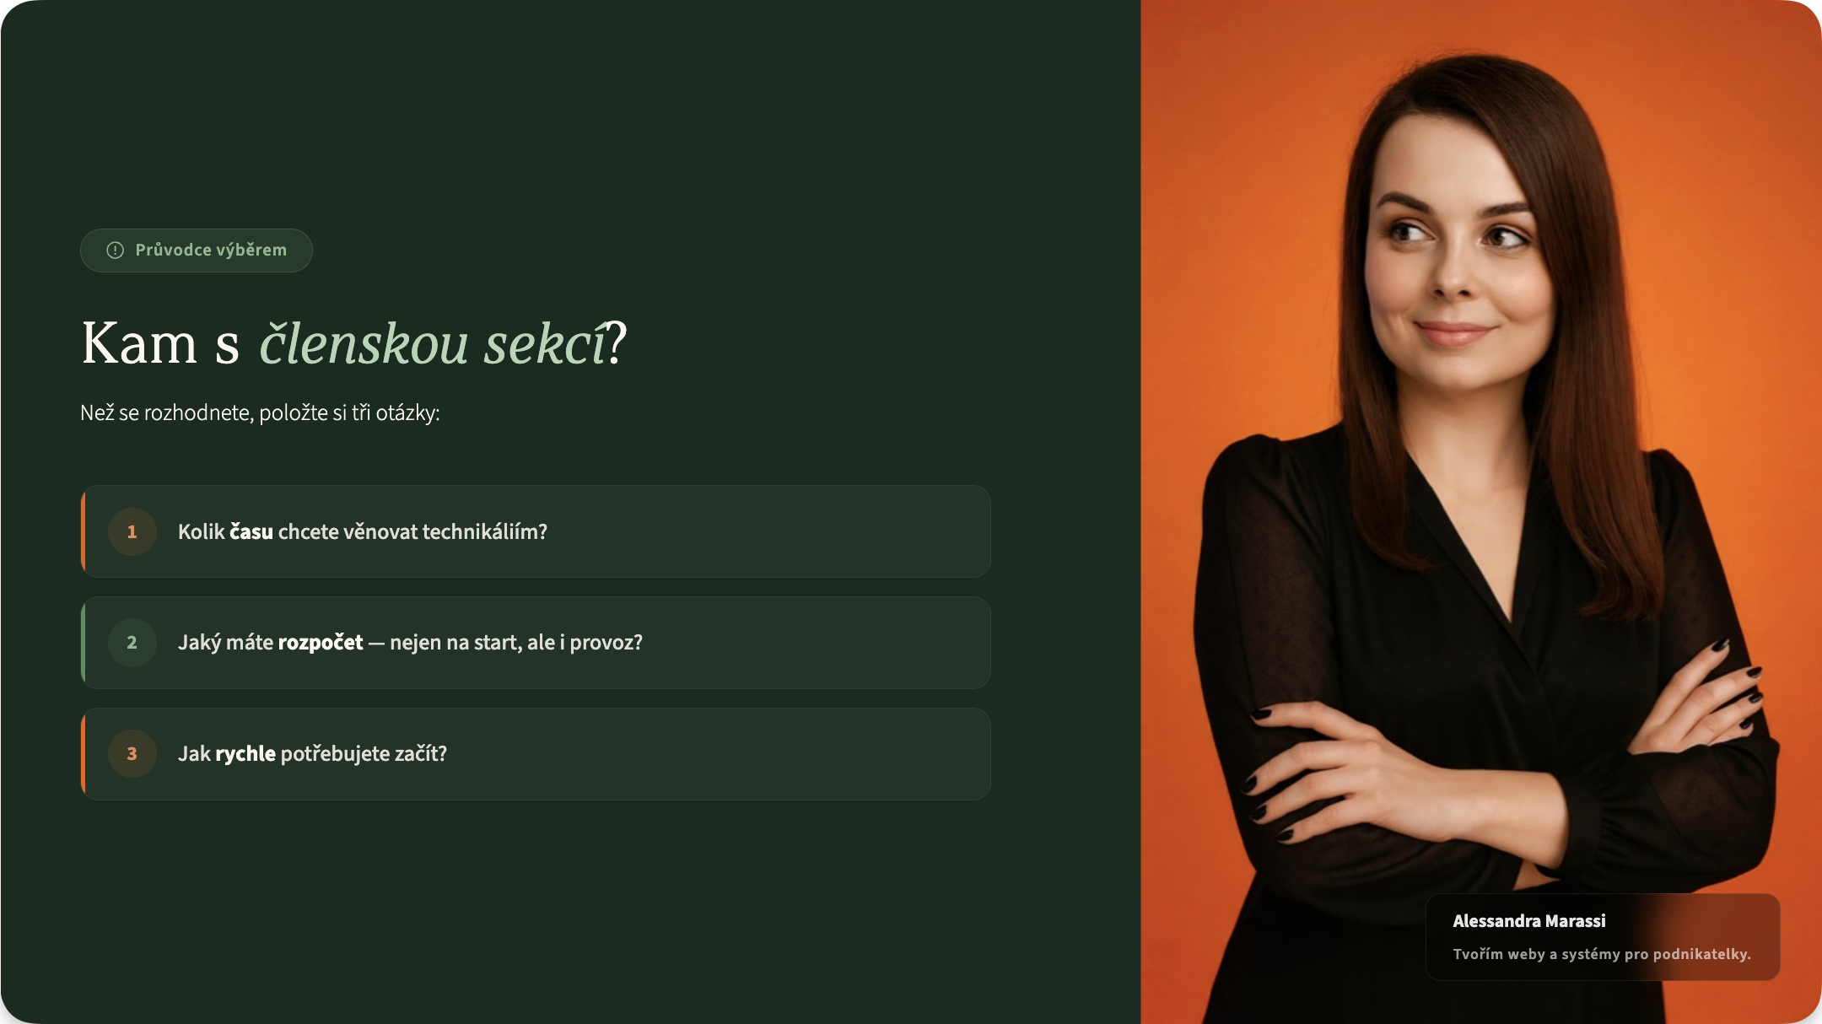Click the green accent bar on card two
1822x1024 pixels.
83,643
